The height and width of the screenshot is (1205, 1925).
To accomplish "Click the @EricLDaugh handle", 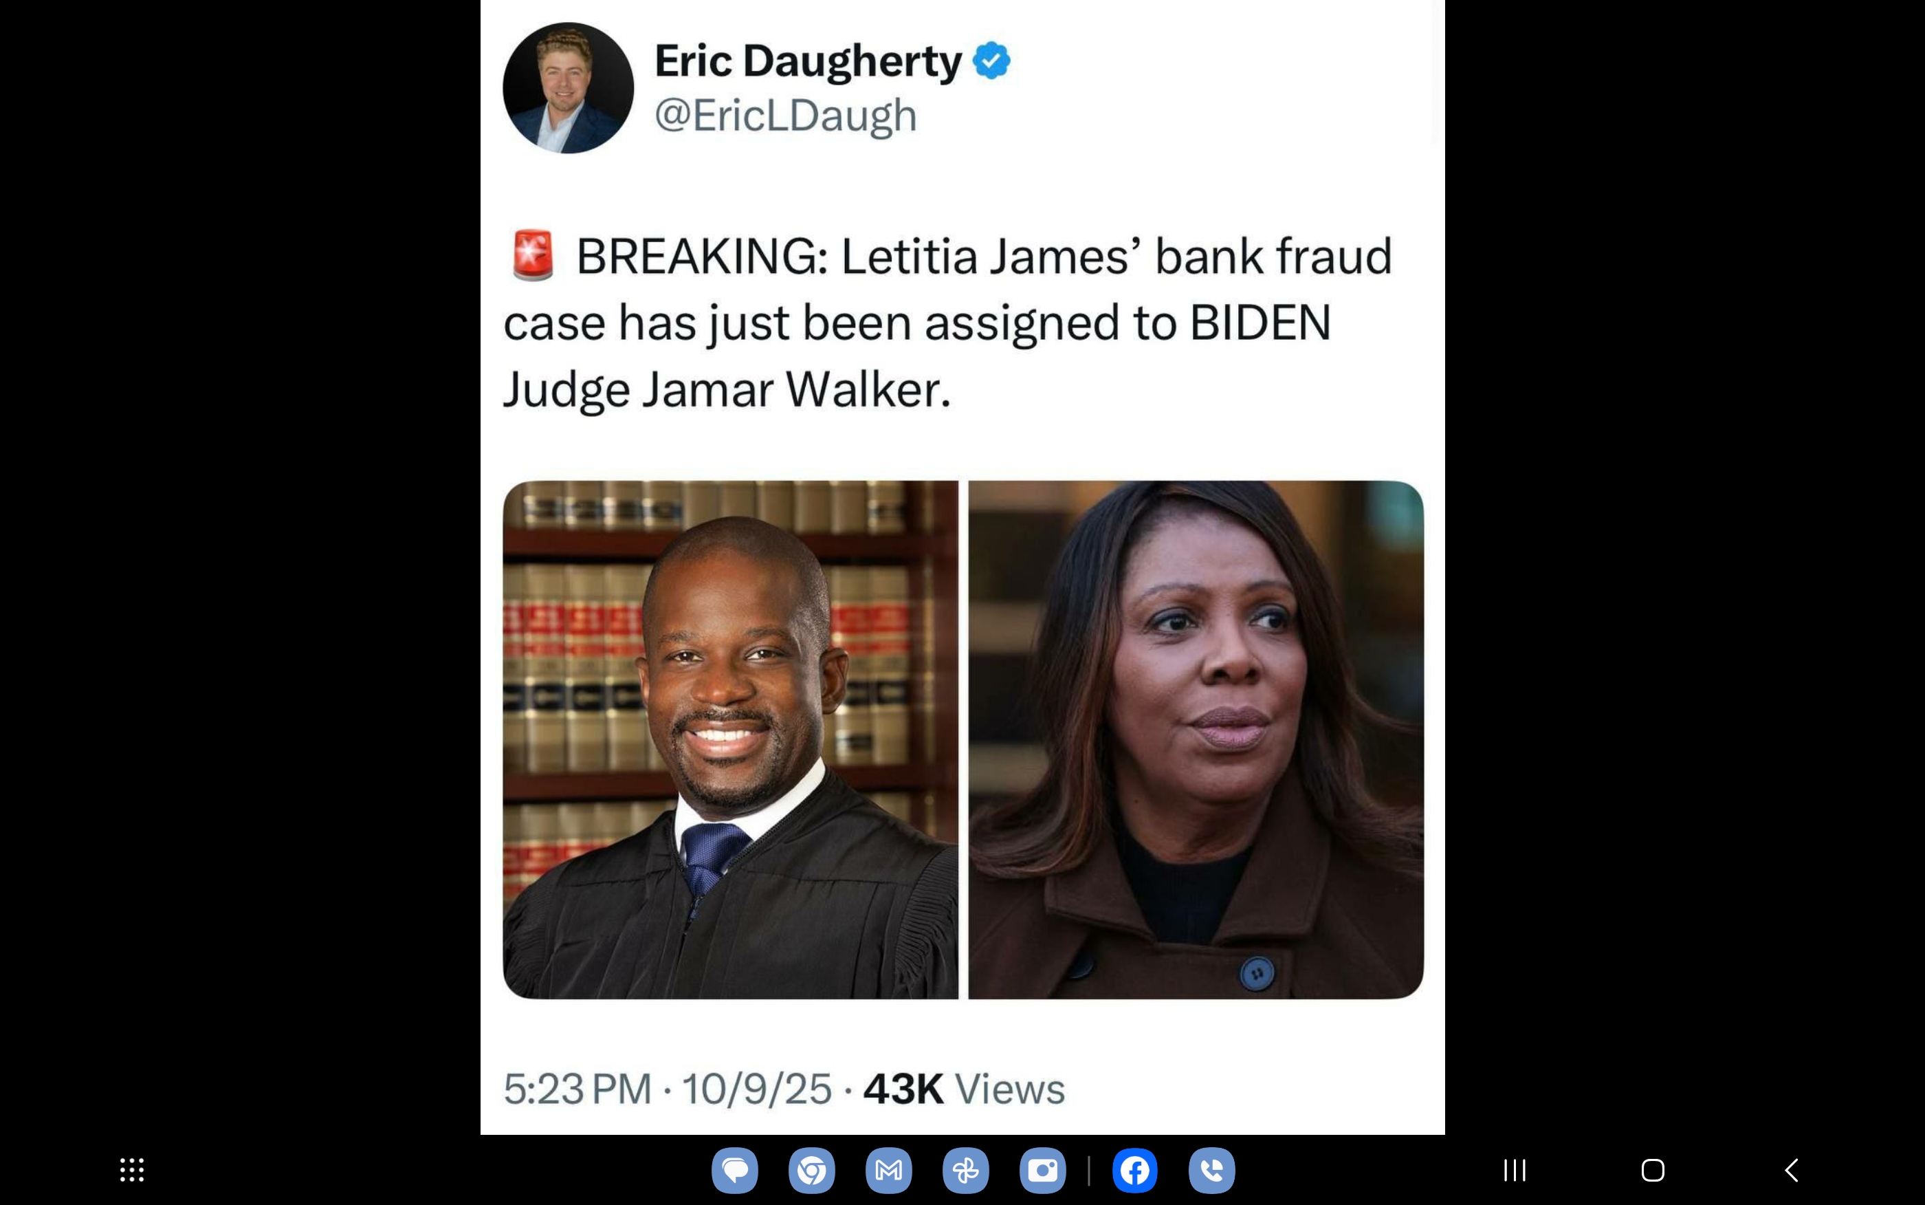I will [x=785, y=116].
